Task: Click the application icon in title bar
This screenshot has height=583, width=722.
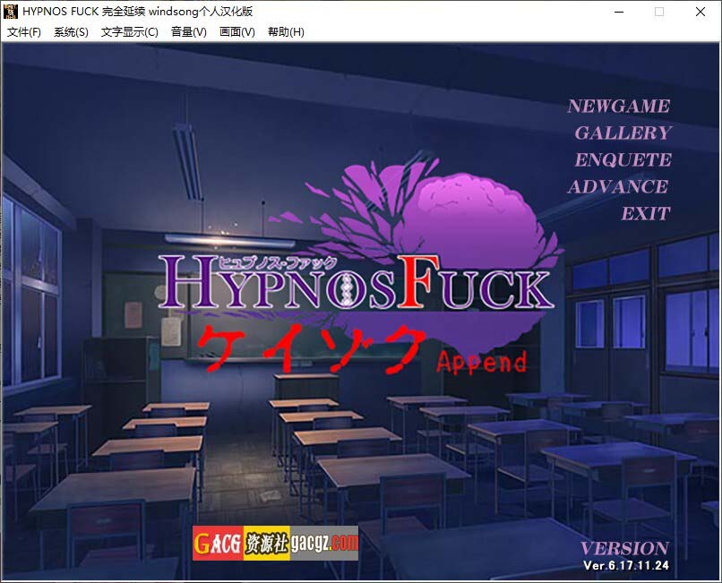Action: (10, 12)
